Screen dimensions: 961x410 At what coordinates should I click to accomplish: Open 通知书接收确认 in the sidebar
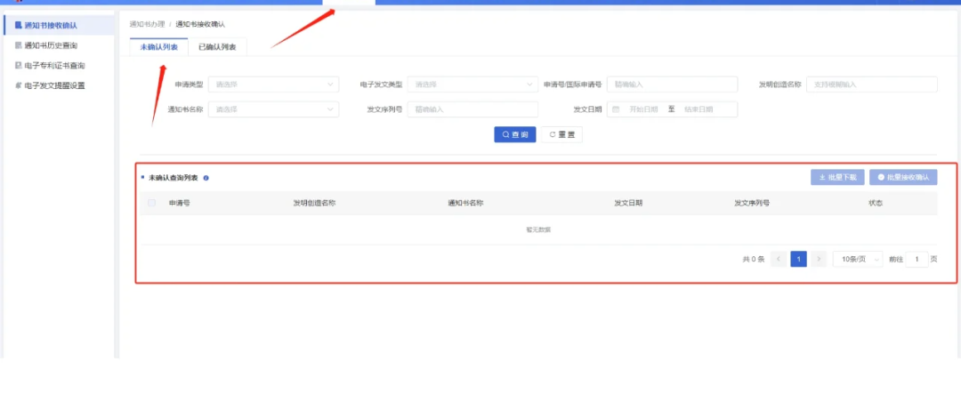click(59, 26)
